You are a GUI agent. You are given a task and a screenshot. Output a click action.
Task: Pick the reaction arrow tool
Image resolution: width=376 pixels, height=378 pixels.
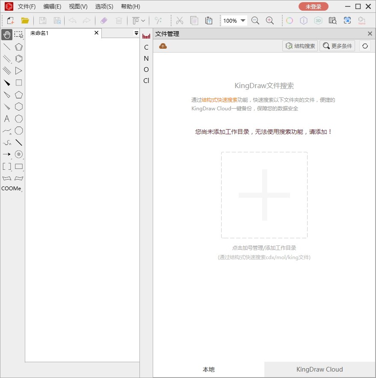7,154
